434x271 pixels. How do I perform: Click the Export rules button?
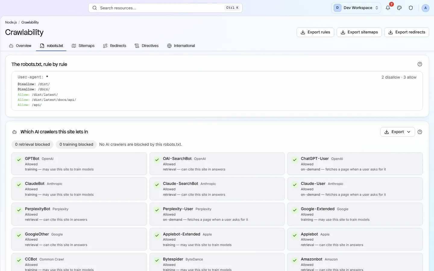[x=315, y=32]
